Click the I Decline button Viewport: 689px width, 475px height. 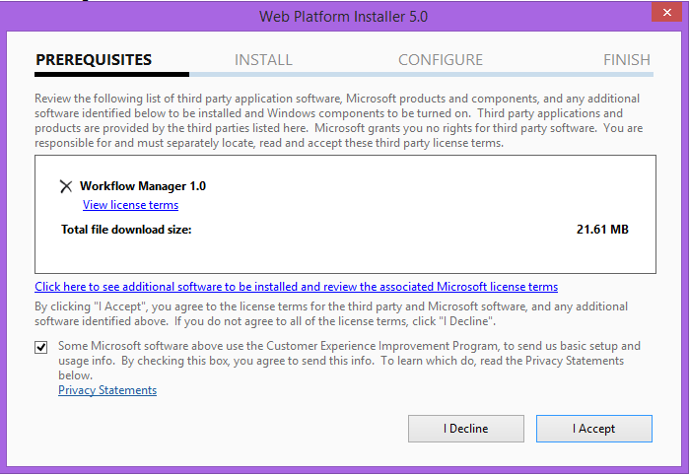point(466,429)
